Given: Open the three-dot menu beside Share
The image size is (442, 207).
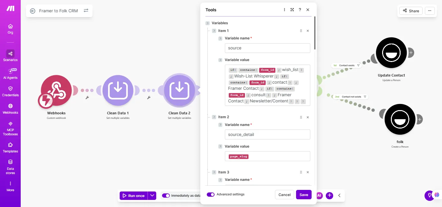Looking at the screenshot, I should pos(430,11).
